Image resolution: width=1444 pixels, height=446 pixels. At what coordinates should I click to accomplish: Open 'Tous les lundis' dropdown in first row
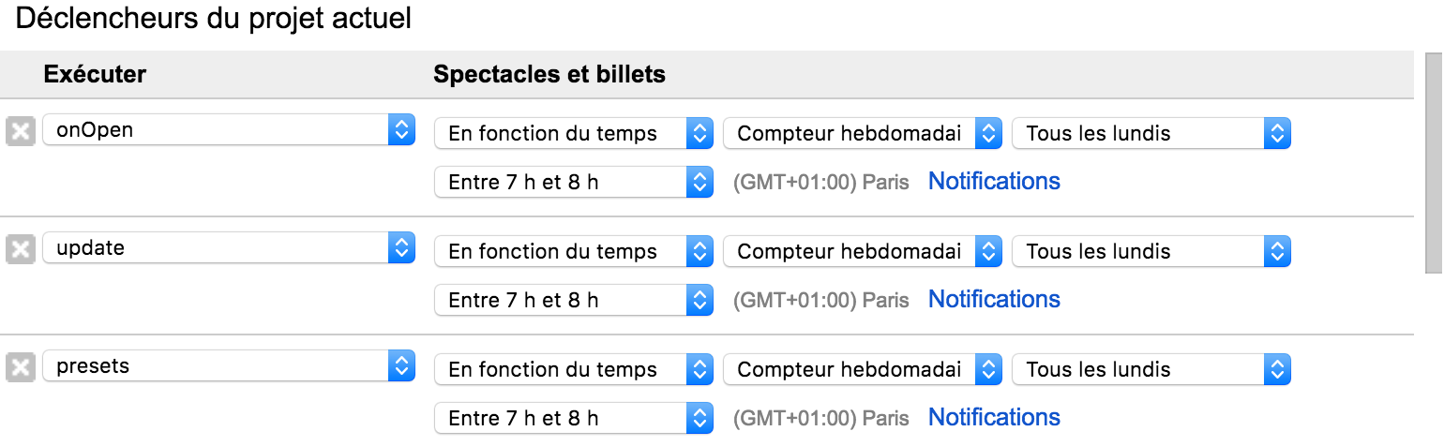pos(1151,133)
